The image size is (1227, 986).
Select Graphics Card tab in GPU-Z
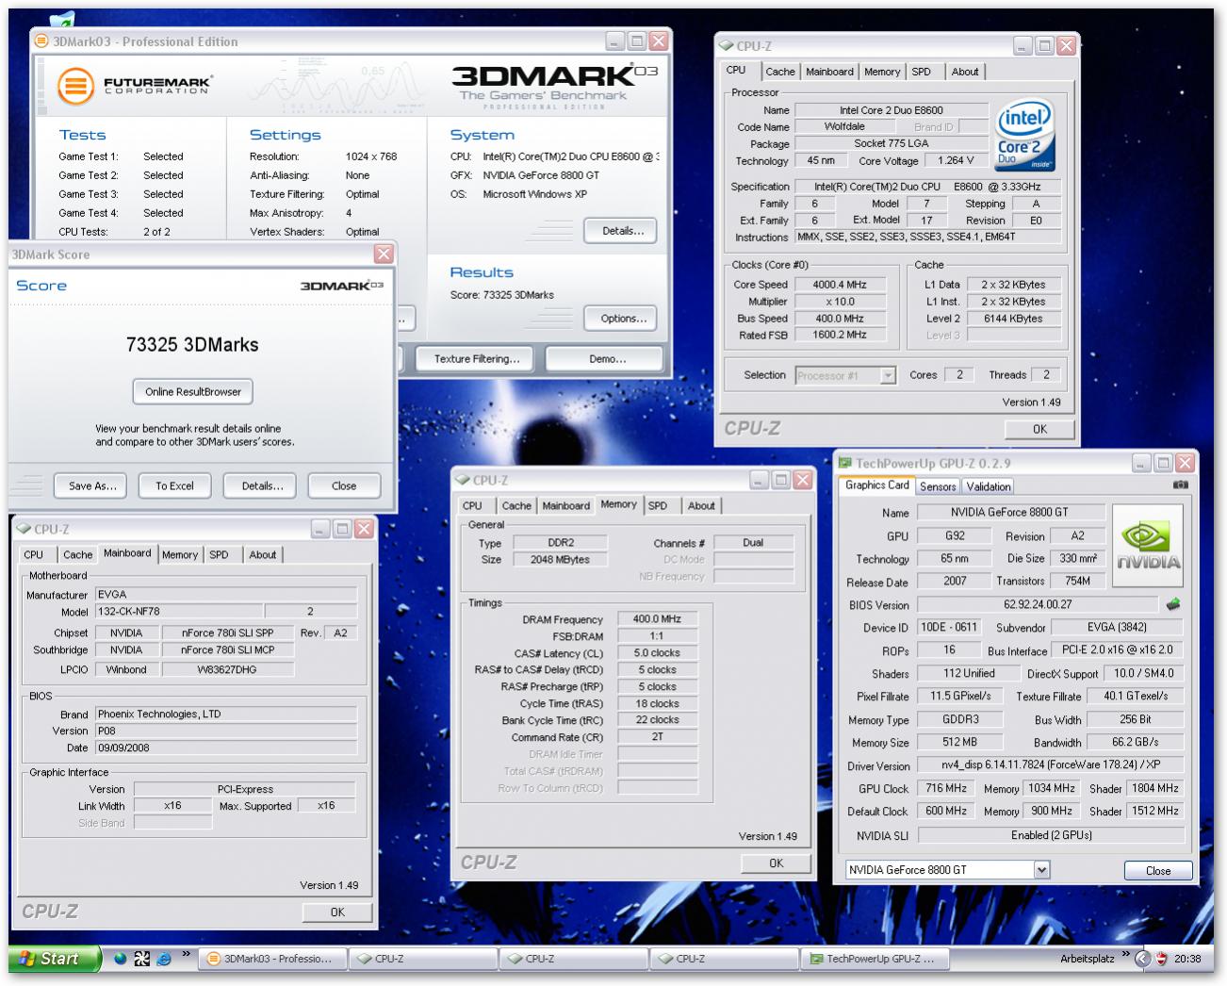877,485
